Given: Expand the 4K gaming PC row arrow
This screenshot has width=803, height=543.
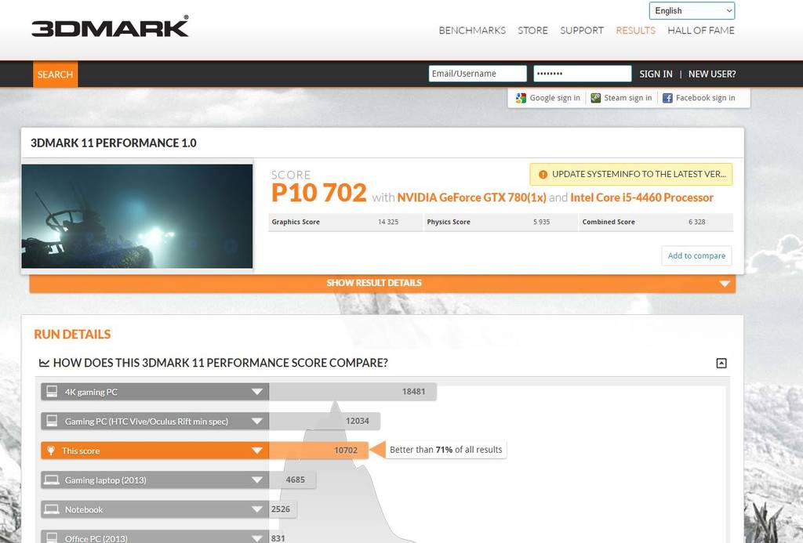Looking at the screenshot, I should [257, 392].
